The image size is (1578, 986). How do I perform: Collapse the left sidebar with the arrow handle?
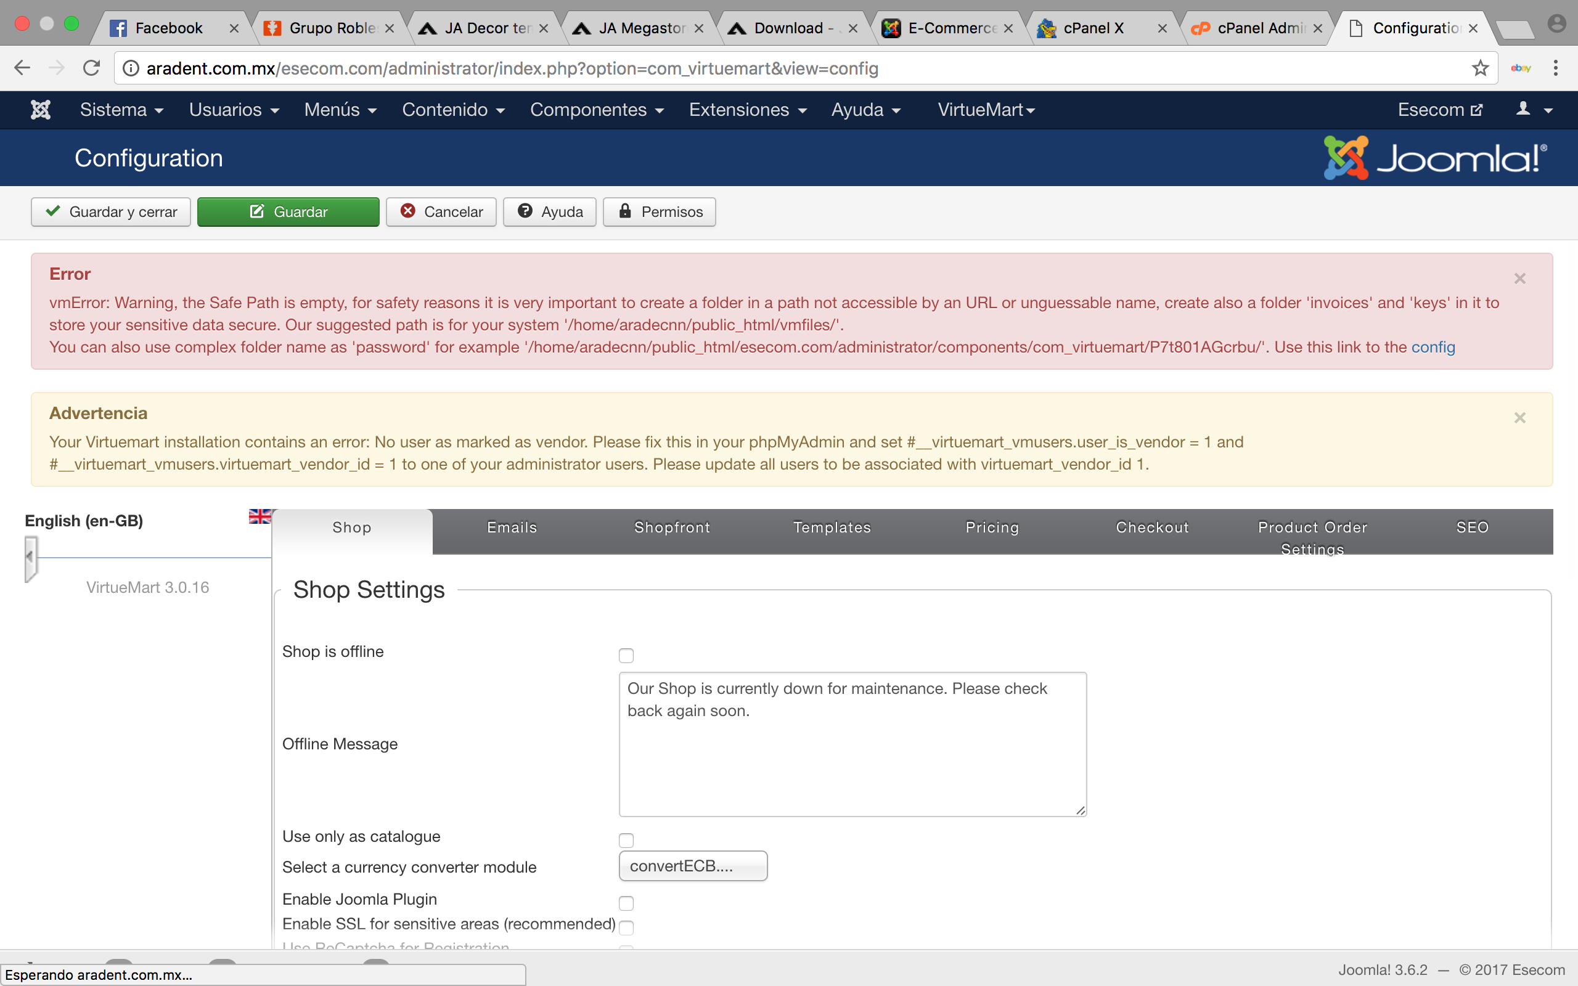[x=30, y=558]
